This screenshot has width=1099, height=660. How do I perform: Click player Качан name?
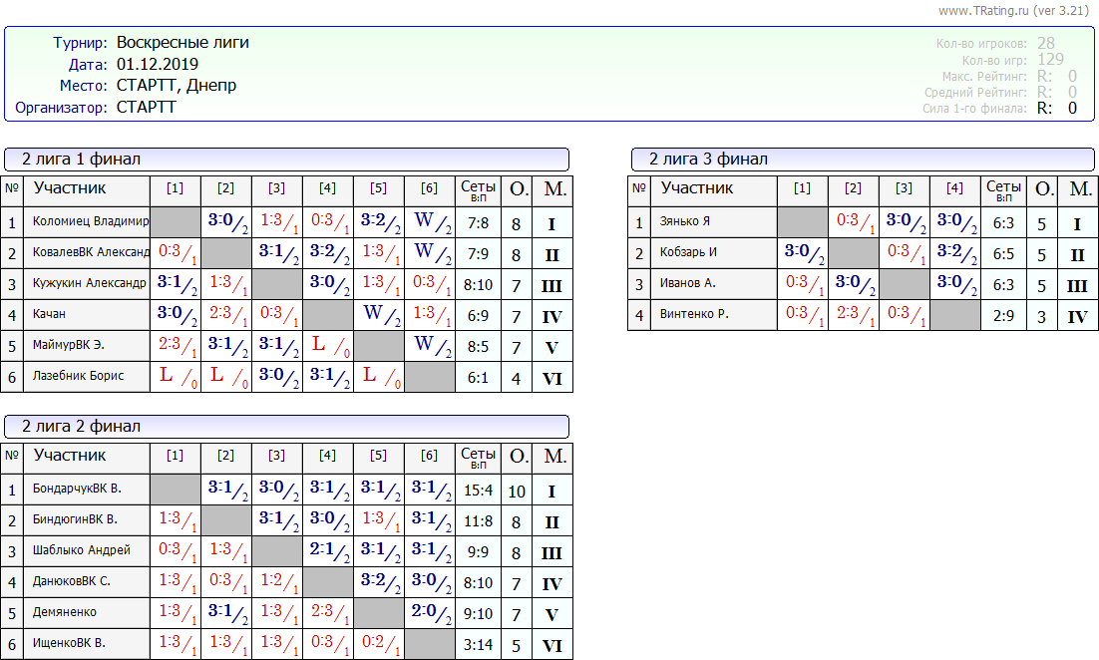point(49,315)
